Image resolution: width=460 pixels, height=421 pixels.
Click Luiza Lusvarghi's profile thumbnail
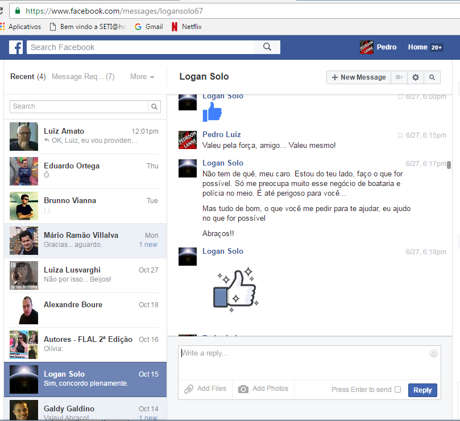pyautogui.click(x=24, y=275)
